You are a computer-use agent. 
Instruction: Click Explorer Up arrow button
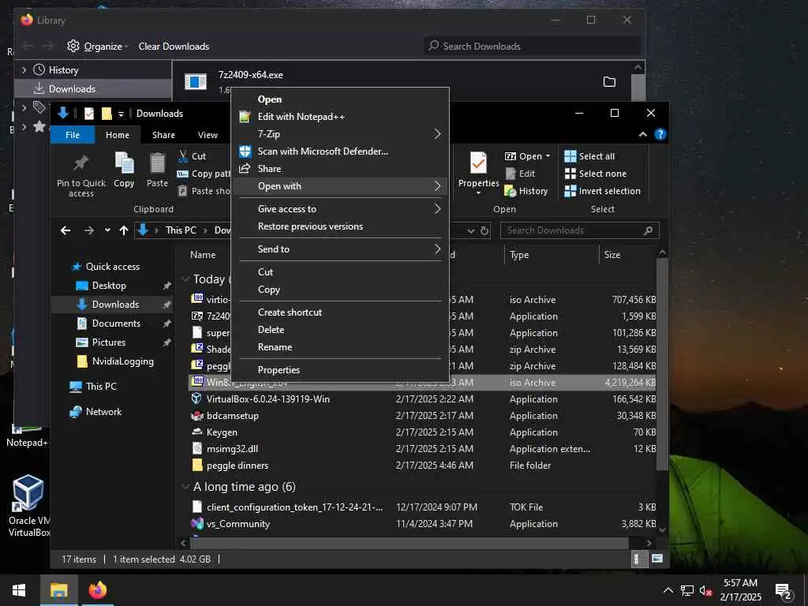point(124,230)
